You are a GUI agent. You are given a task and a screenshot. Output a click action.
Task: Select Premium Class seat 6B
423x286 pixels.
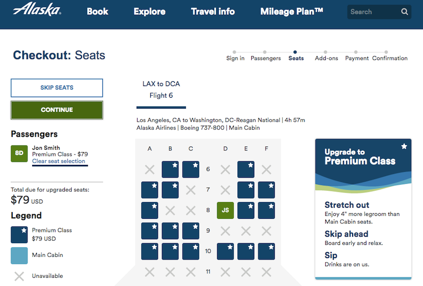coord(170,169)
